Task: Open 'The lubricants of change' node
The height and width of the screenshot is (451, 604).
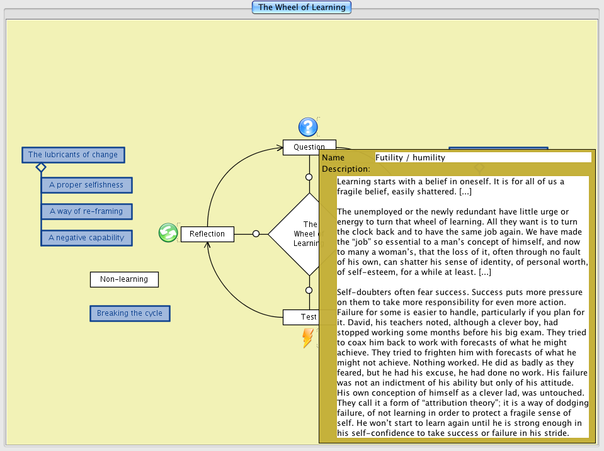Action: (x=73, y=155)
